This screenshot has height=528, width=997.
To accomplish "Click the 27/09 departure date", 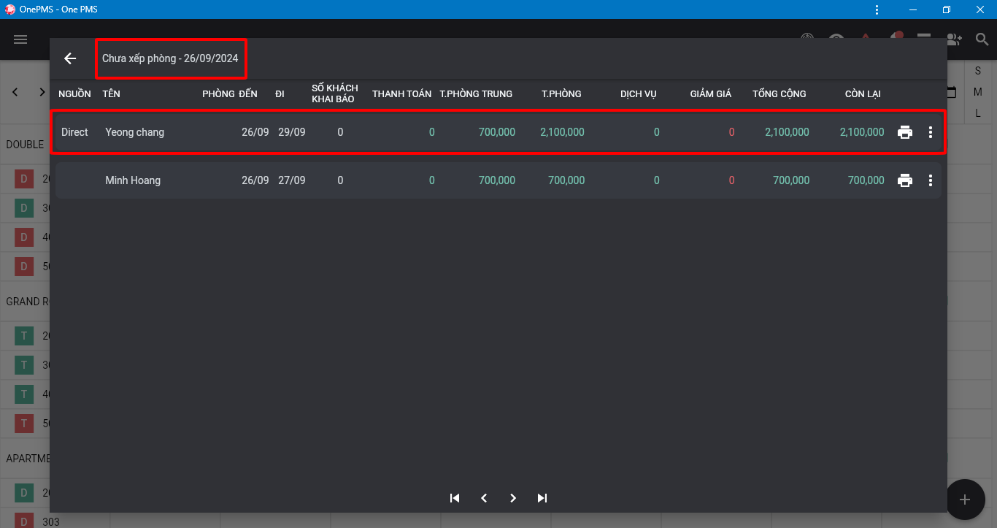I will pos(292,180).
